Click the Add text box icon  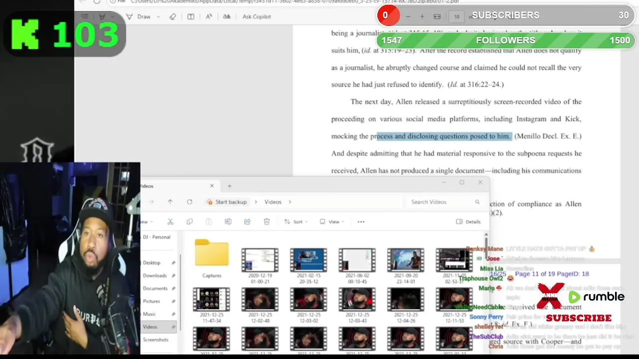pyautogui.click(x=191, y=16)
